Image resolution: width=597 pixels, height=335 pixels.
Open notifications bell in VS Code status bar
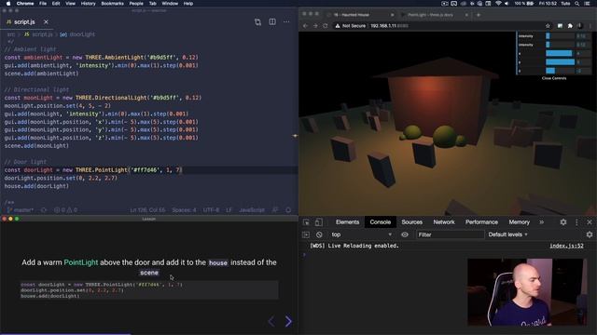click(288, 209)
